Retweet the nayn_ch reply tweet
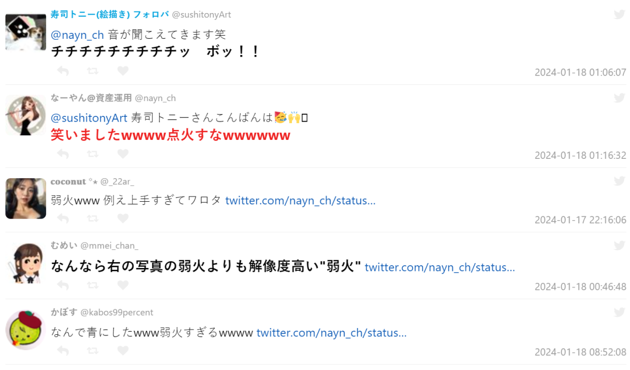The image size is (630, 370). pyautogui.click(x=92, y=154)
